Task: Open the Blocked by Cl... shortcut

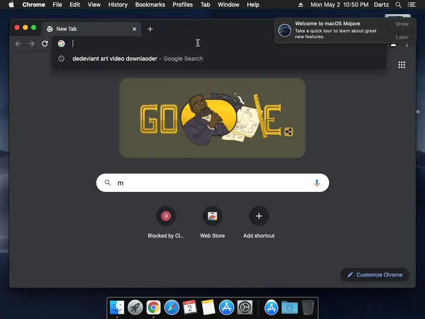Action: 166,223
